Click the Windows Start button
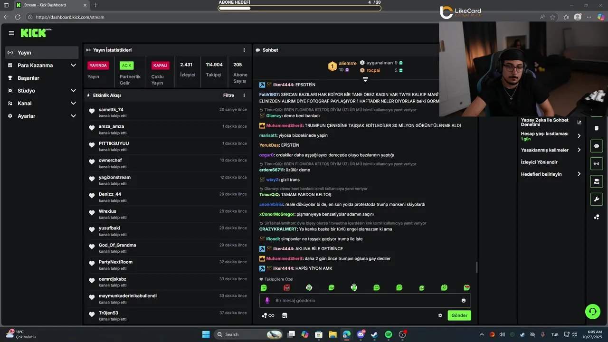 tap(206, 334)
